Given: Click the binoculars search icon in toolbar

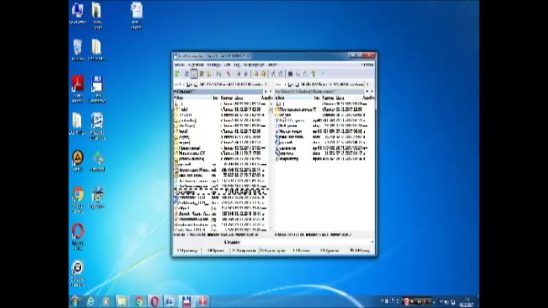Looking at the screenshot, I should coord(290,74).
